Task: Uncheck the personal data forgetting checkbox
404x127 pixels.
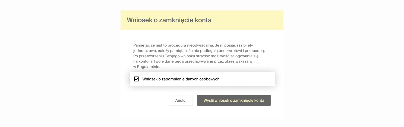Action: (x=137, y=79)
